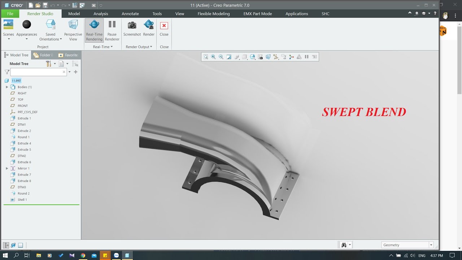462x260 pixels.
Task: Open the Appearances sphere gallery
Action: tap(27, 30)
